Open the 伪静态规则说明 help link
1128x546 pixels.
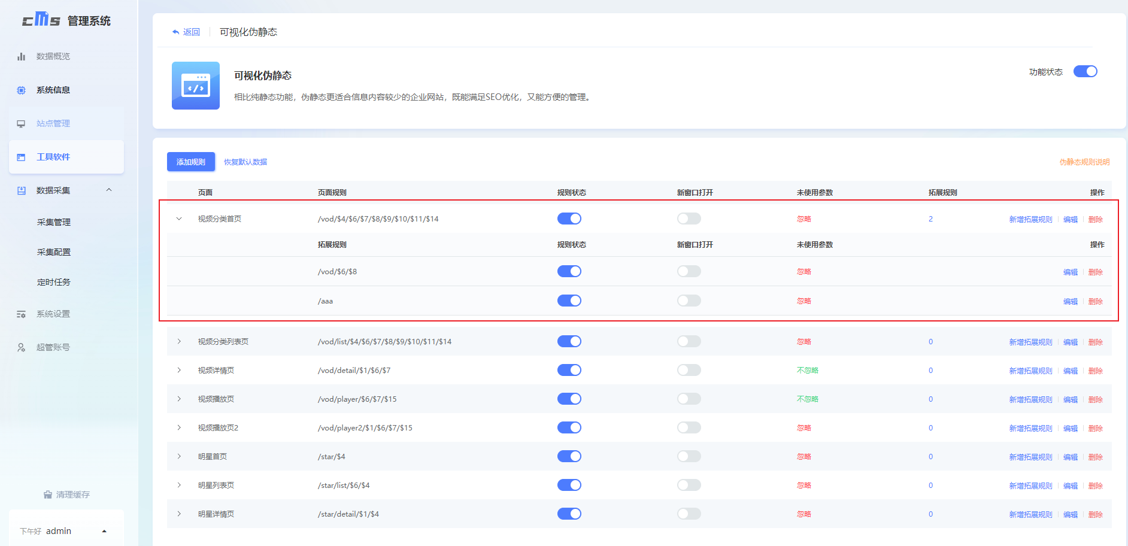(x=1084, y=162)
